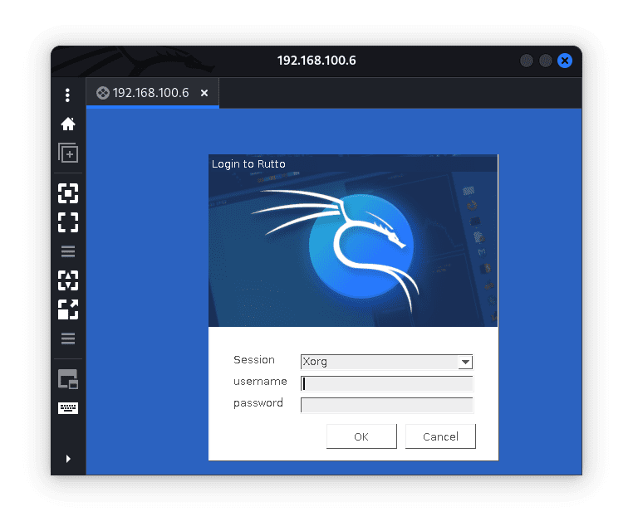Viewport: 633px width, 531px height.
Task: Toggle fit-window scaling icon with center square
Action: click(x=68, y=193)
